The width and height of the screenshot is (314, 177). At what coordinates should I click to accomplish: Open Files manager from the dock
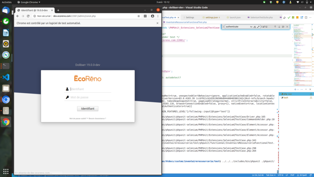point(6,88)
